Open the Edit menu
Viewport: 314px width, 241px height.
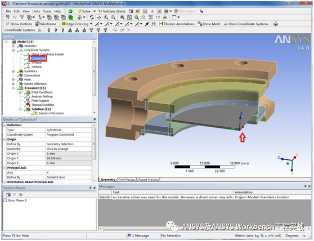(17, 11)
